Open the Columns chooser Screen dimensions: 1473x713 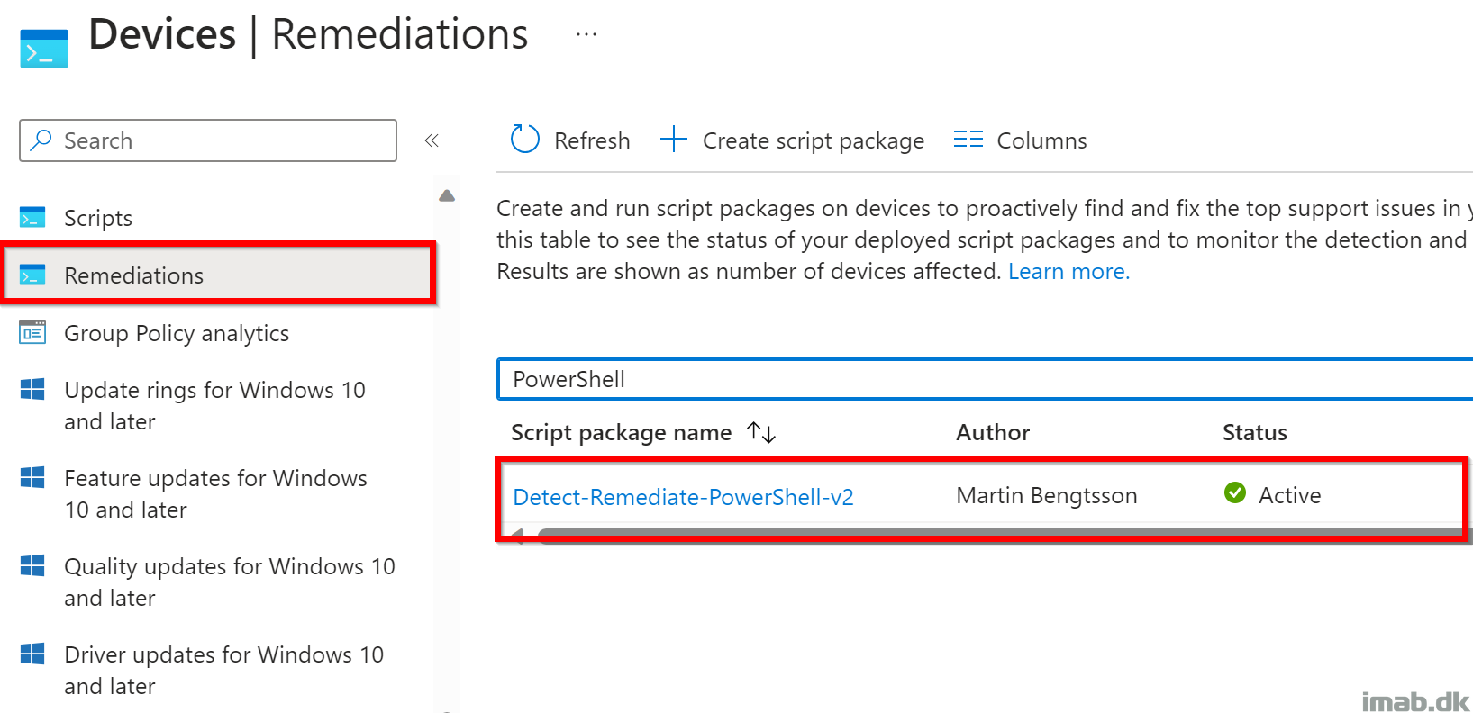[x=1021, y=140]
